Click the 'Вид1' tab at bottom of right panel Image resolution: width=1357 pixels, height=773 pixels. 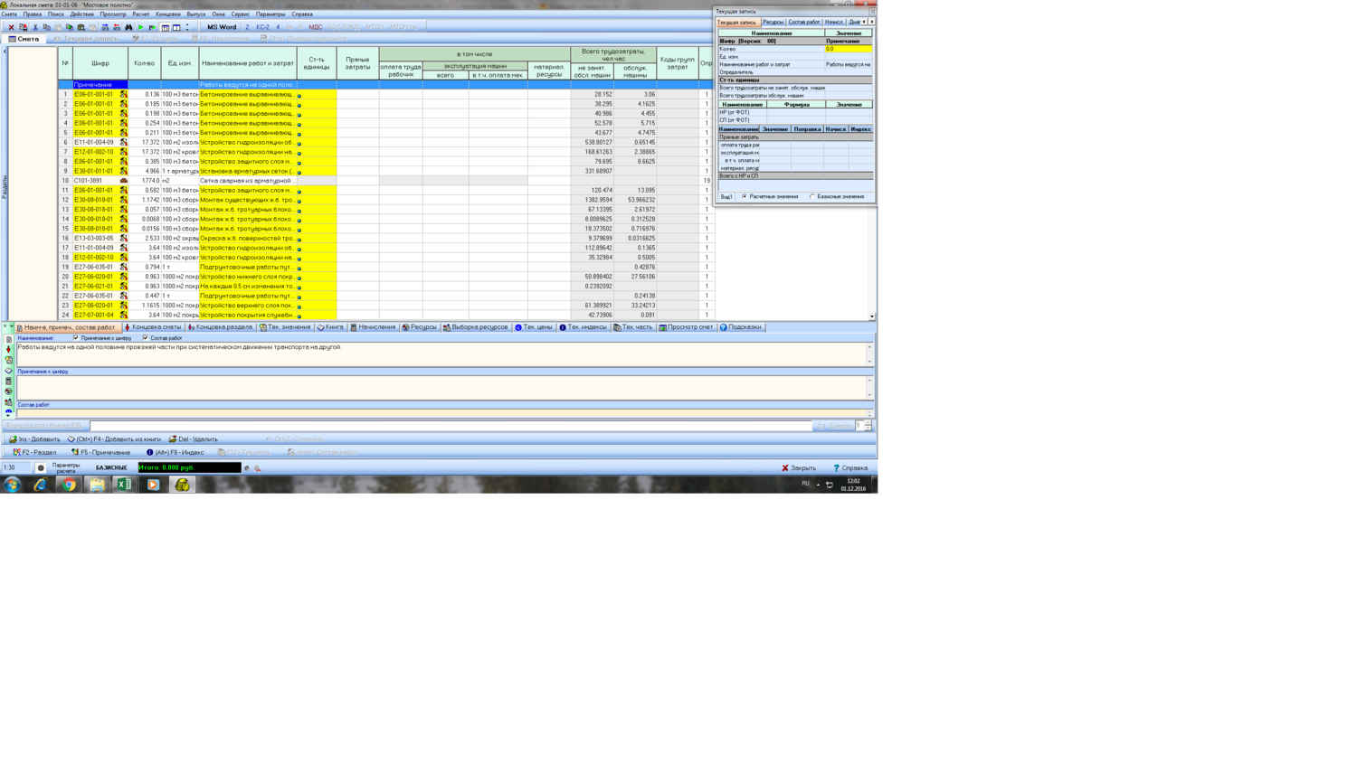[726, 196]
